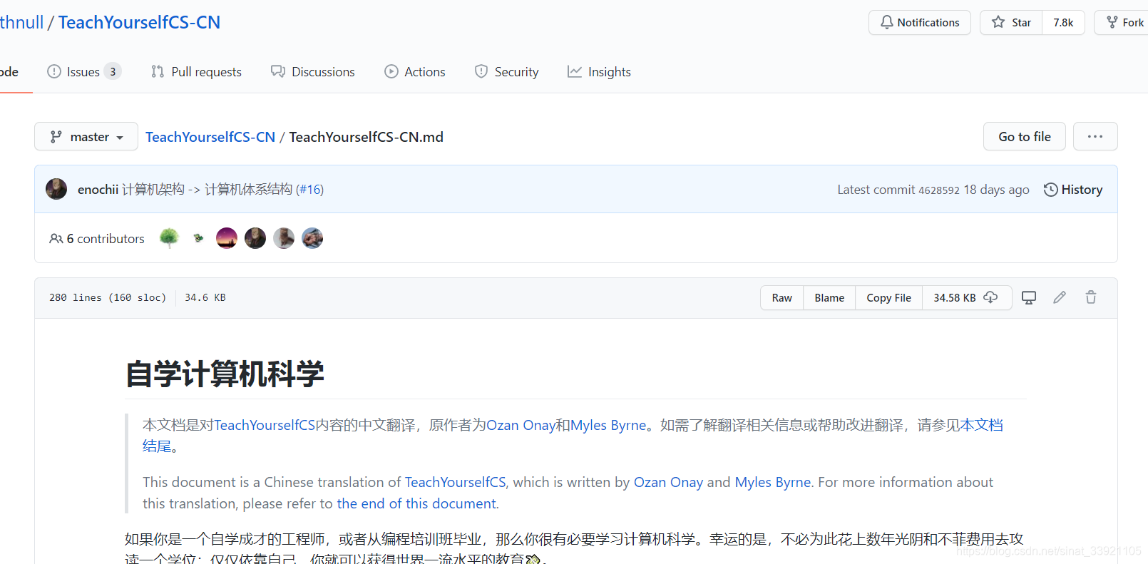Image resolution: width=1148 pixels, height=564 pixels.
Task: Open the TeachYourselfCS link in Chinese note
Action: point(265,425)
